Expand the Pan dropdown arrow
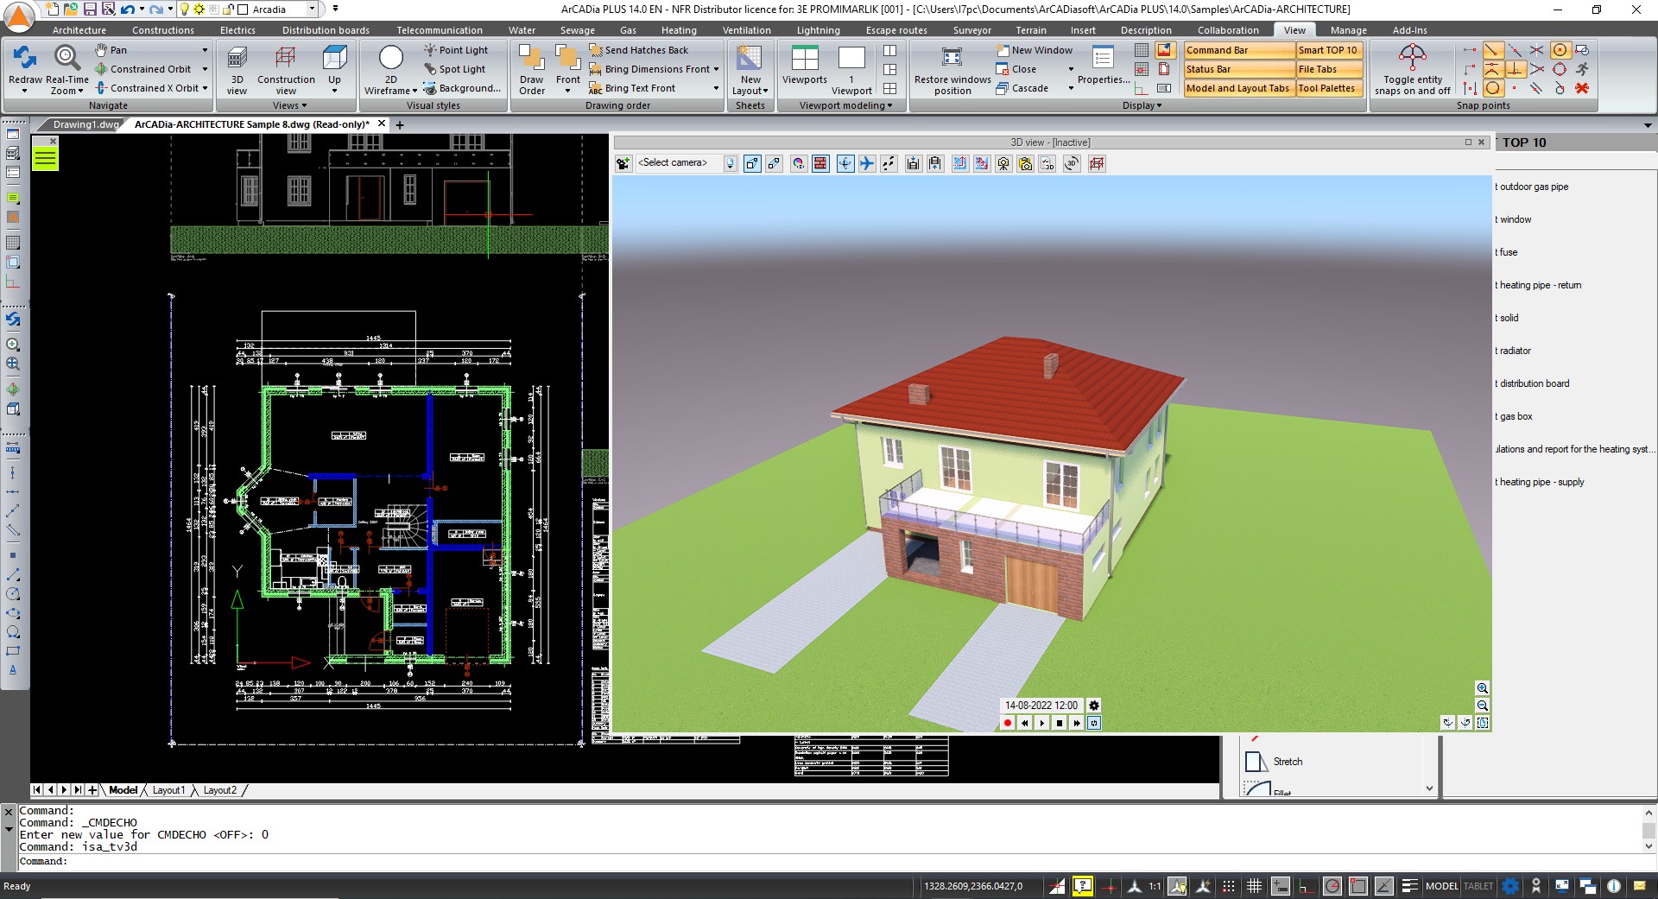Image resolution: width=1658 pixels, height=899 pixels. [206, 49]
